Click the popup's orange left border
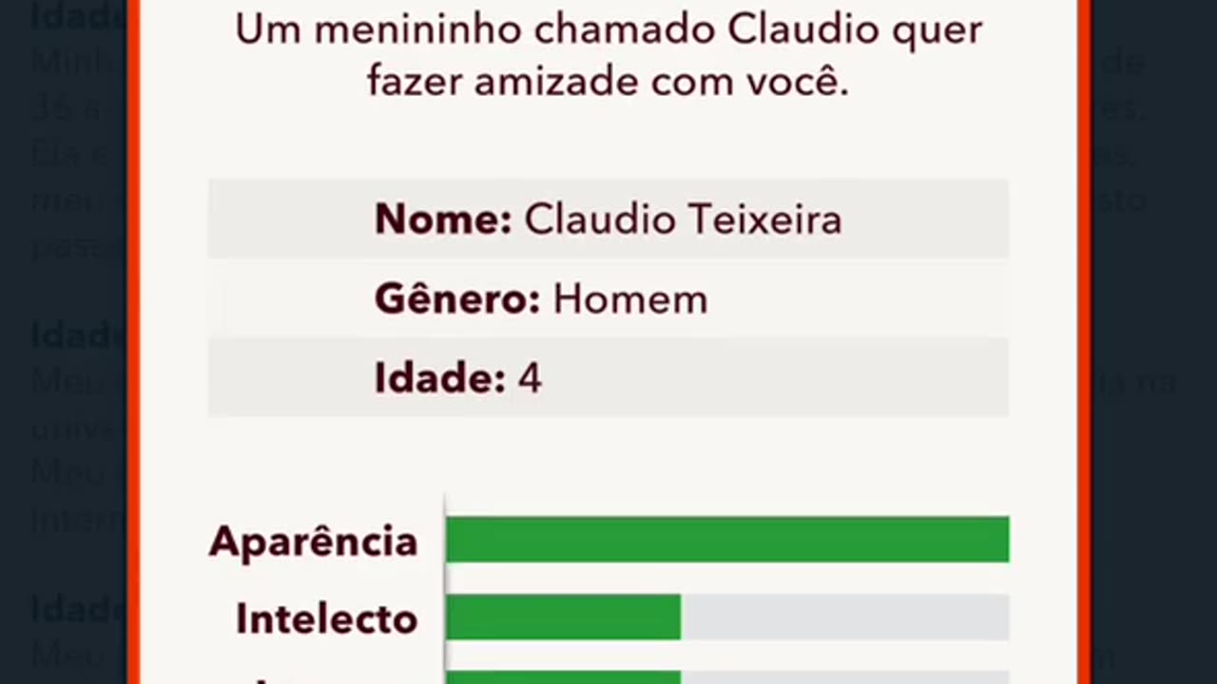 (133, 342)
